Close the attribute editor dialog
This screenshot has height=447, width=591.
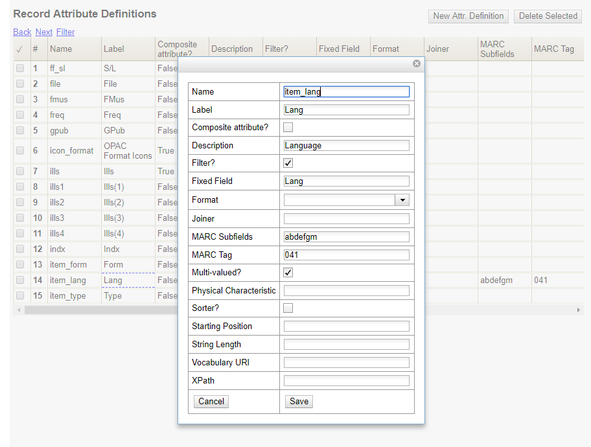pos(417,63)
